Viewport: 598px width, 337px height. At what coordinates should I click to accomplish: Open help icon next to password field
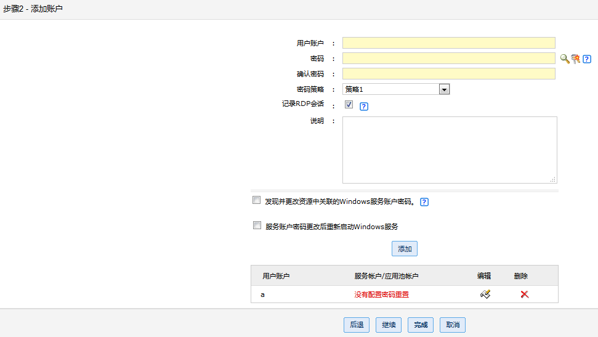click(x=587, y=59)
